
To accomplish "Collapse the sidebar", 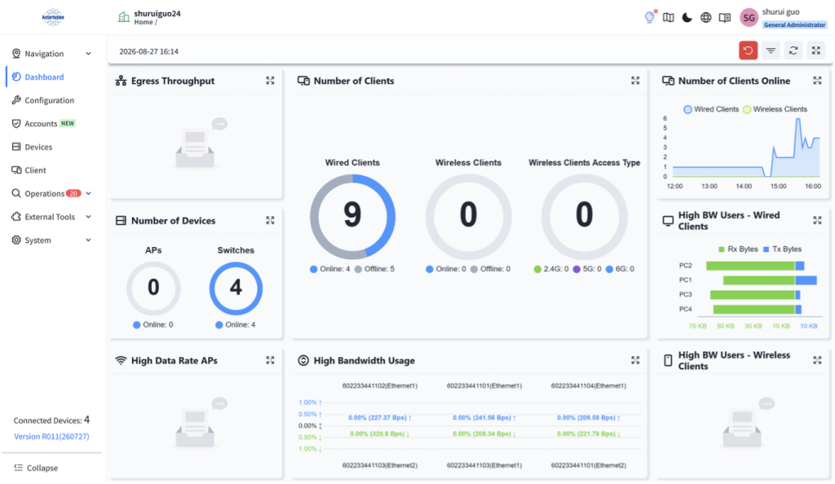I will coord(36,468).
